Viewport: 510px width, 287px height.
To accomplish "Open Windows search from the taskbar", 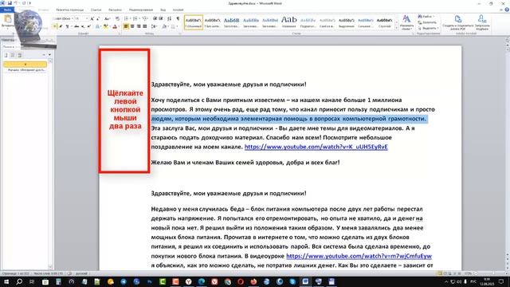I will tap(19, 281).
